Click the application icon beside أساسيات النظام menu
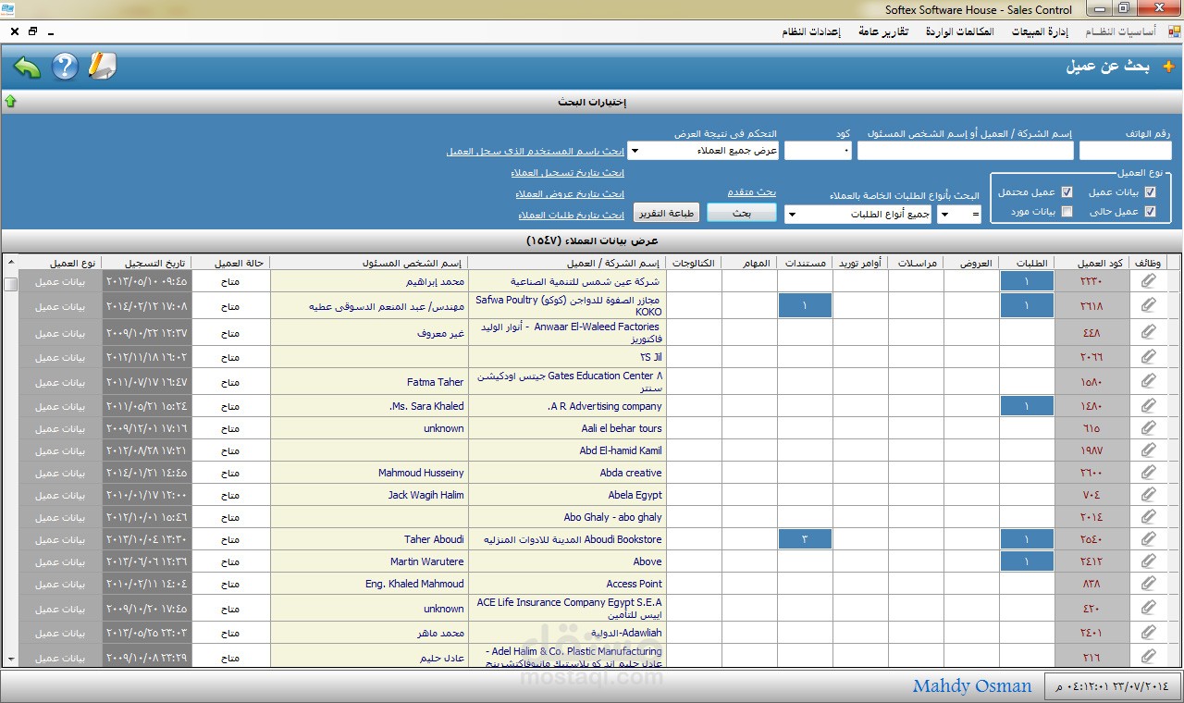This screenshot has height=703, width=1184. coord(1175,31)
